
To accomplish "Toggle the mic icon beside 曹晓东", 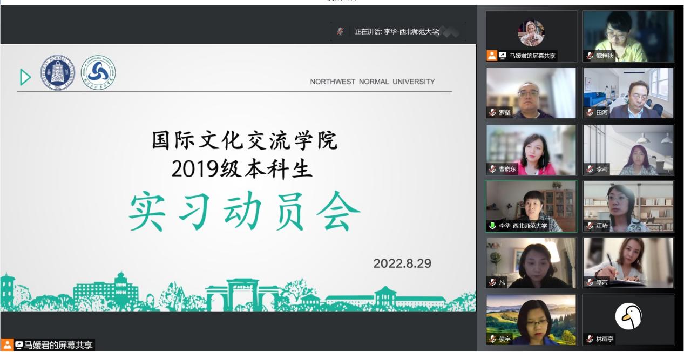I will tap(492, 169).
